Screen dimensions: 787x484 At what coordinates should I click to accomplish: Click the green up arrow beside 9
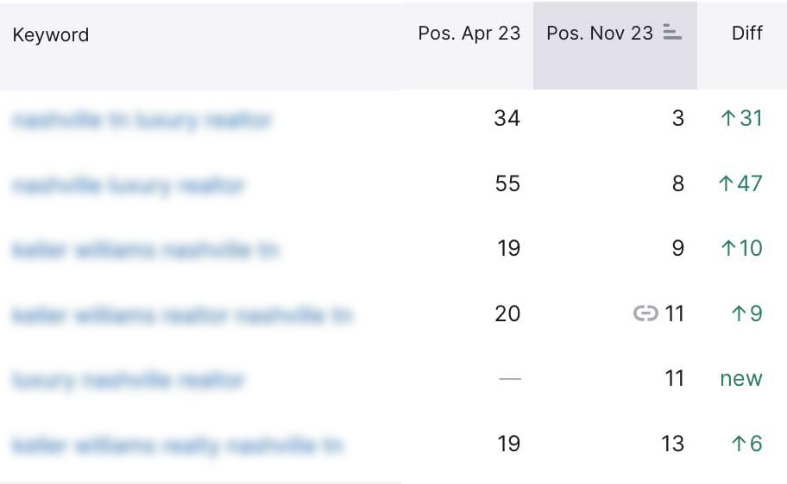click(738, 314)
